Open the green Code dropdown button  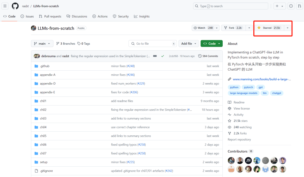[x=211, y=44]
